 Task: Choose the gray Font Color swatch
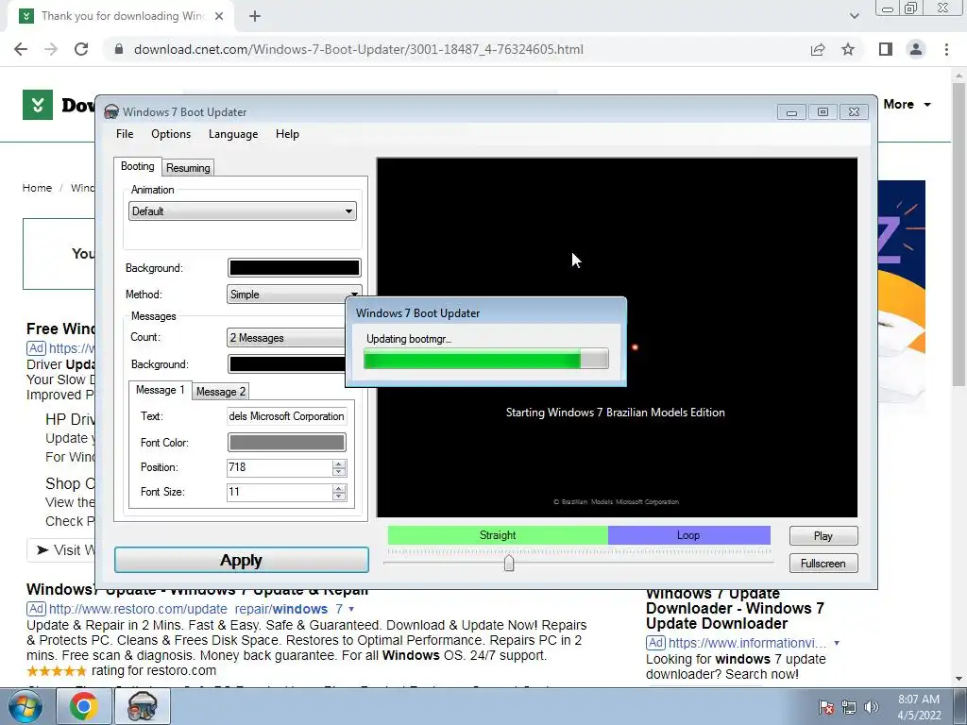pyautogui.click(x=287, y=442)
